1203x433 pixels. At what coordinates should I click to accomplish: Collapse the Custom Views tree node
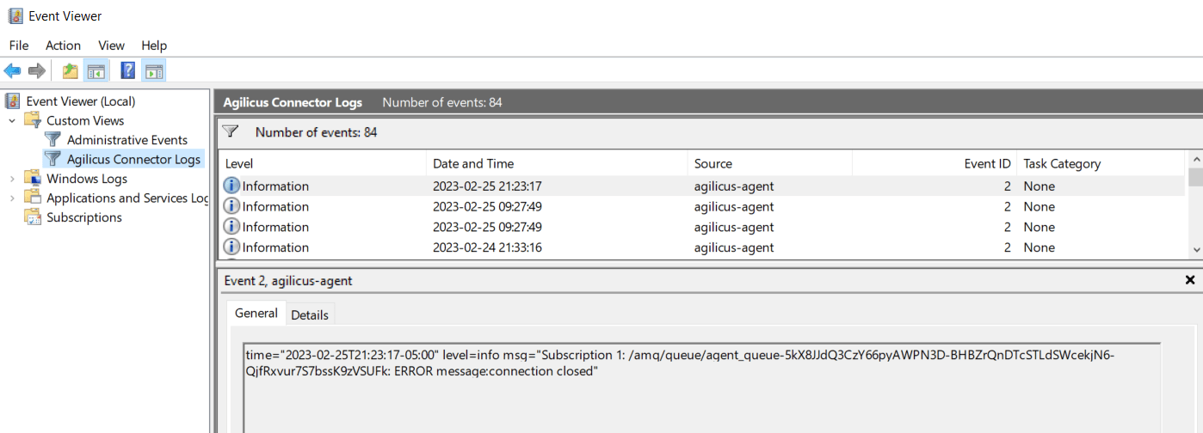(13, 121)
